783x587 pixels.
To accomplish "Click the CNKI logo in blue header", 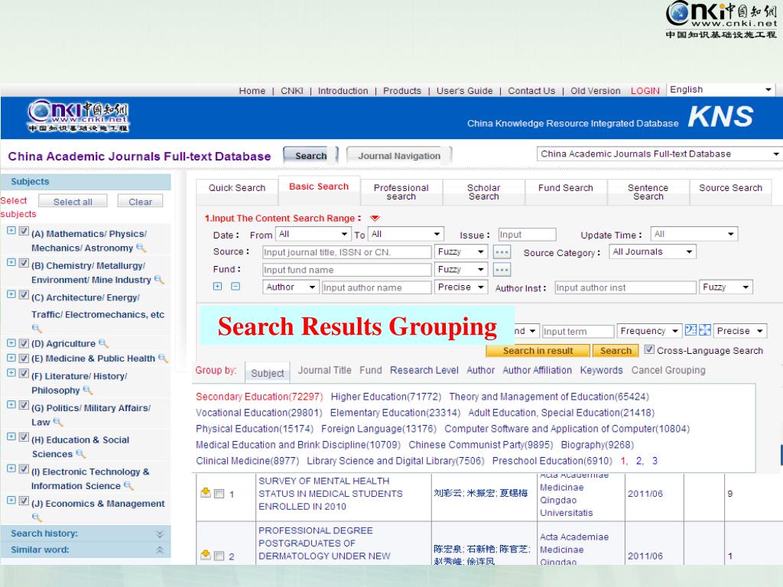I will pos(78,116).
